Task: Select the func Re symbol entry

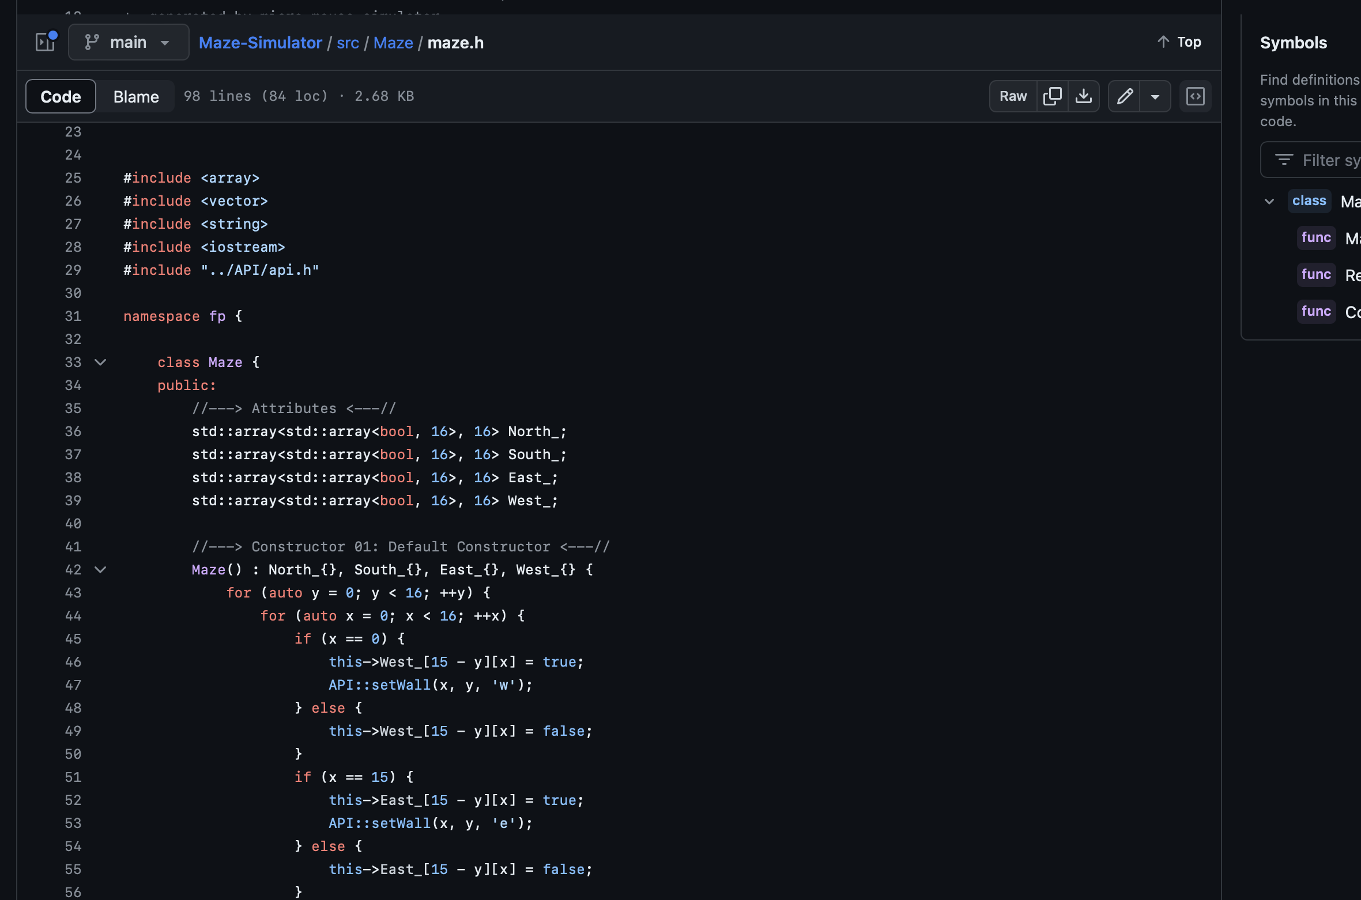Action: 1329,275
